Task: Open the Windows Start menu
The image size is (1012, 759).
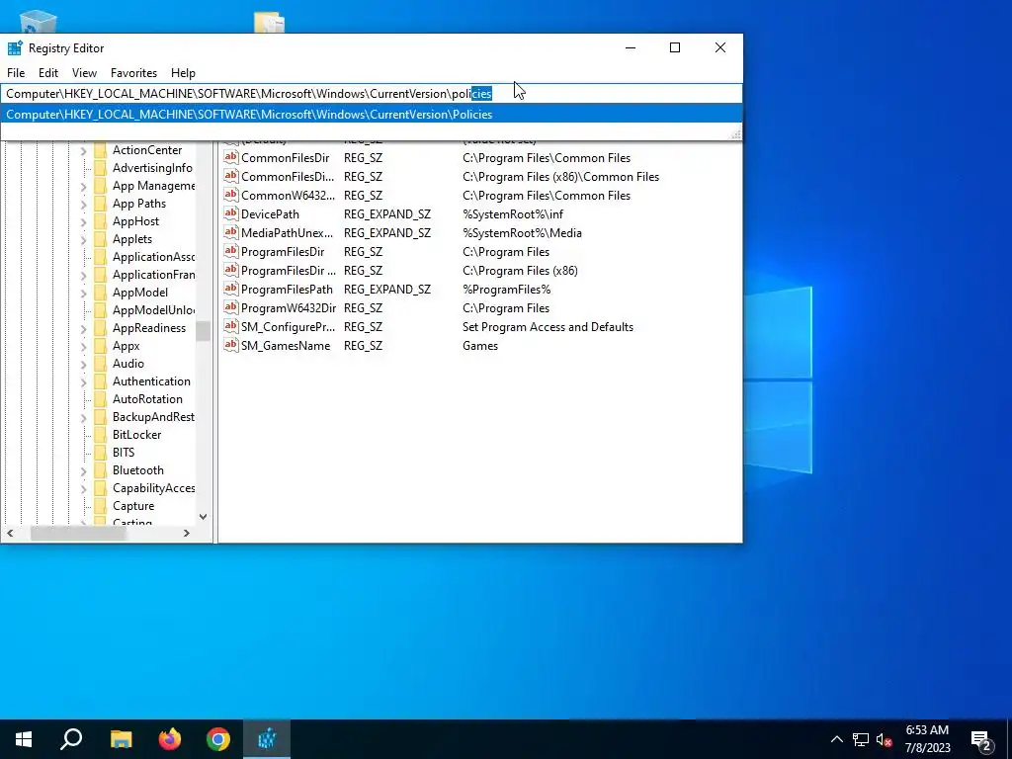Action: [x=24, y=739]
